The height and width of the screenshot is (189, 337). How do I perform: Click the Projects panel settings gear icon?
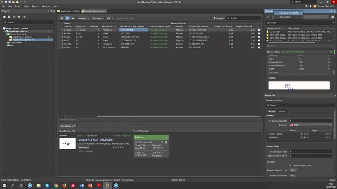(25, 17)
